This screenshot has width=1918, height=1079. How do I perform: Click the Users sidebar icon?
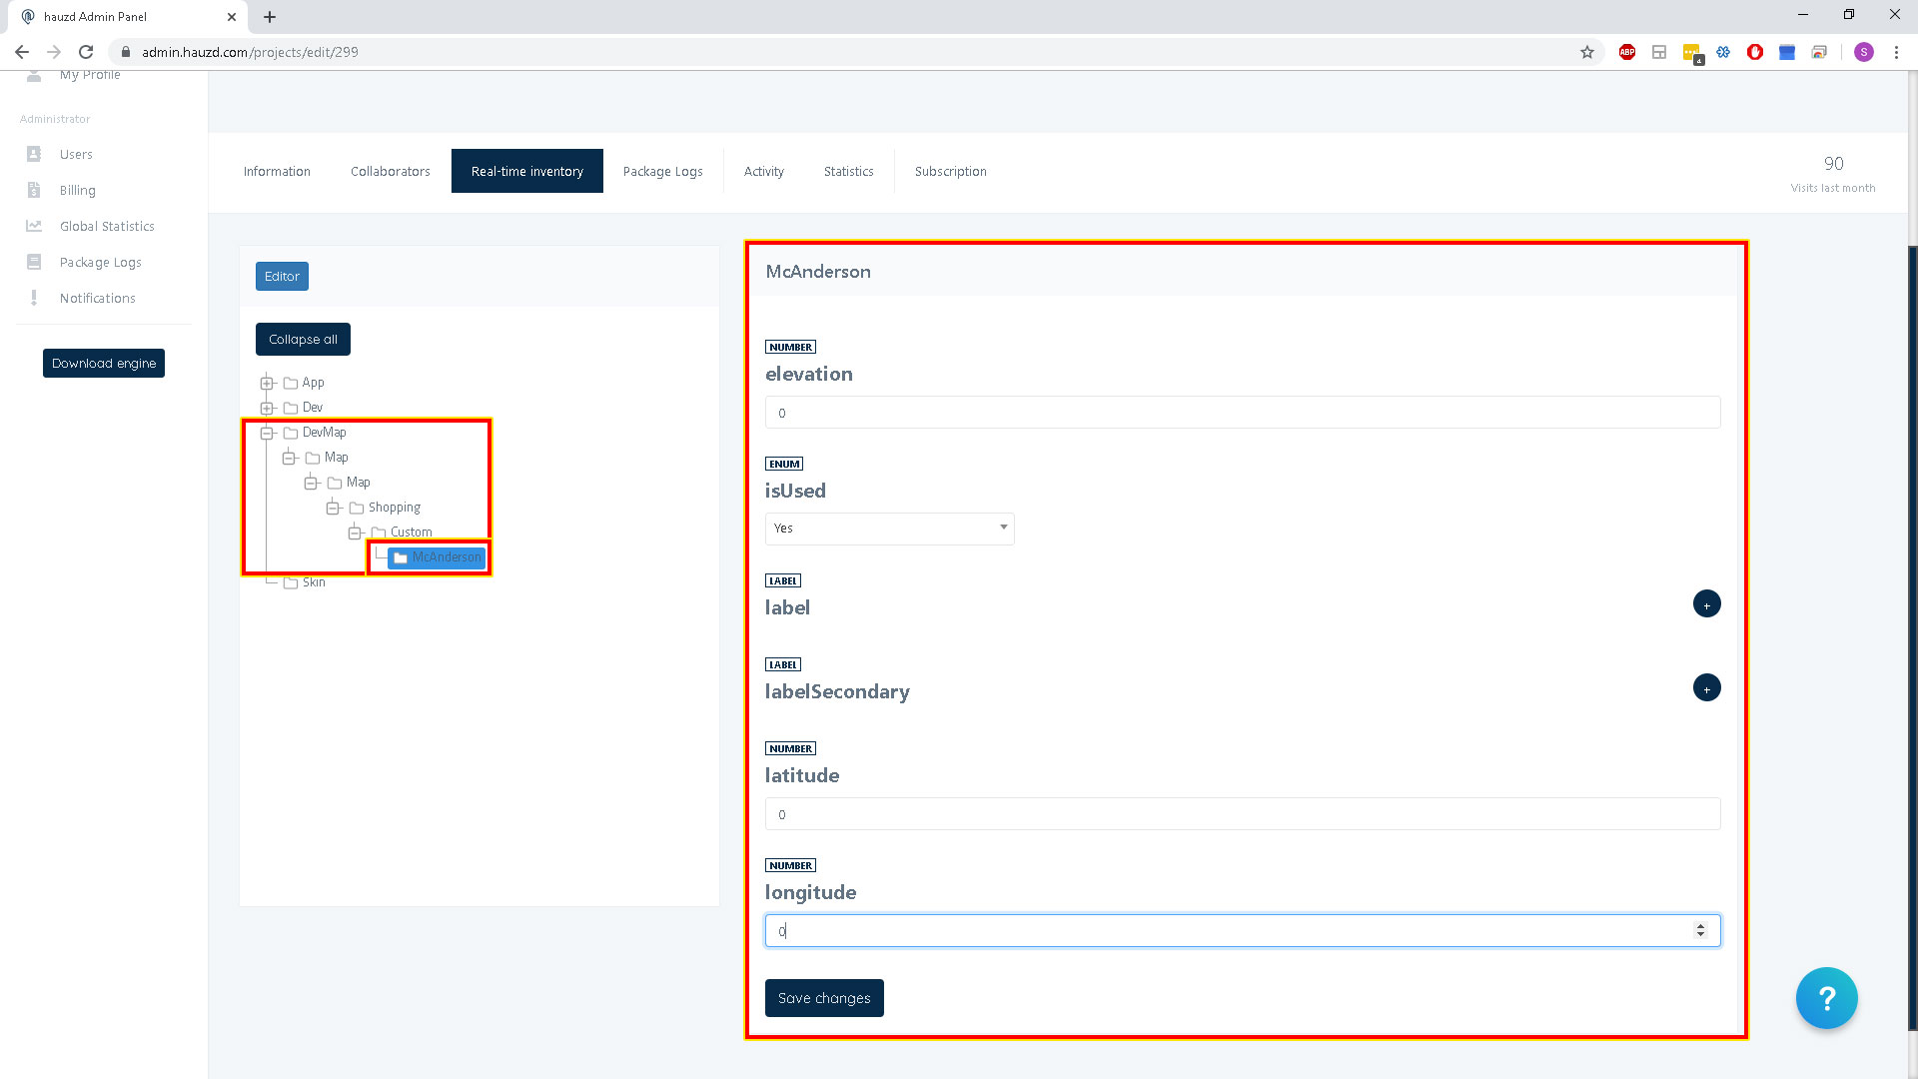click(x=34, y=154)
